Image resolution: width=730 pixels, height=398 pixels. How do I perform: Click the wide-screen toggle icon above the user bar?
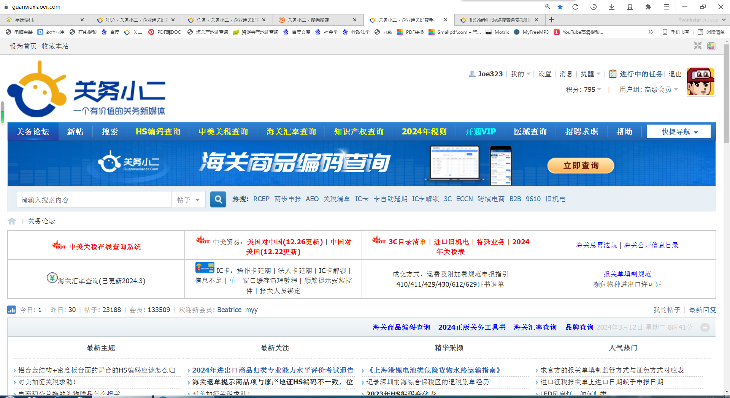coord(698,46)
